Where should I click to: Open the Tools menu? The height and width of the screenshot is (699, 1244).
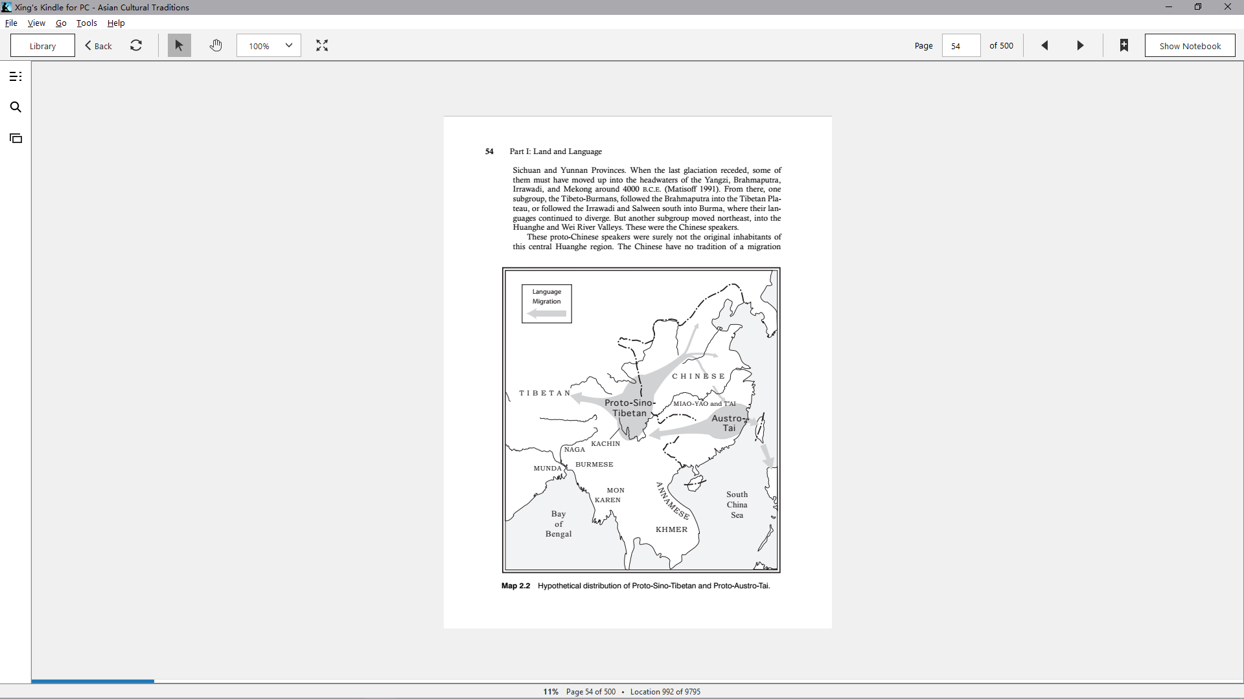[87, 23]
